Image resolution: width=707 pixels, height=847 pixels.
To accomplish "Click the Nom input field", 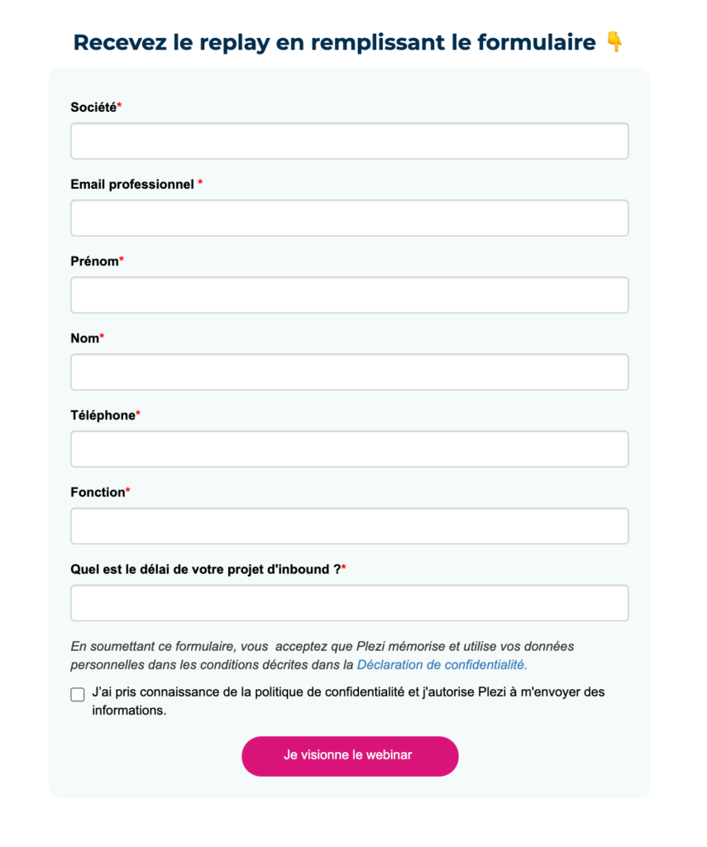I will click(349, 371).
